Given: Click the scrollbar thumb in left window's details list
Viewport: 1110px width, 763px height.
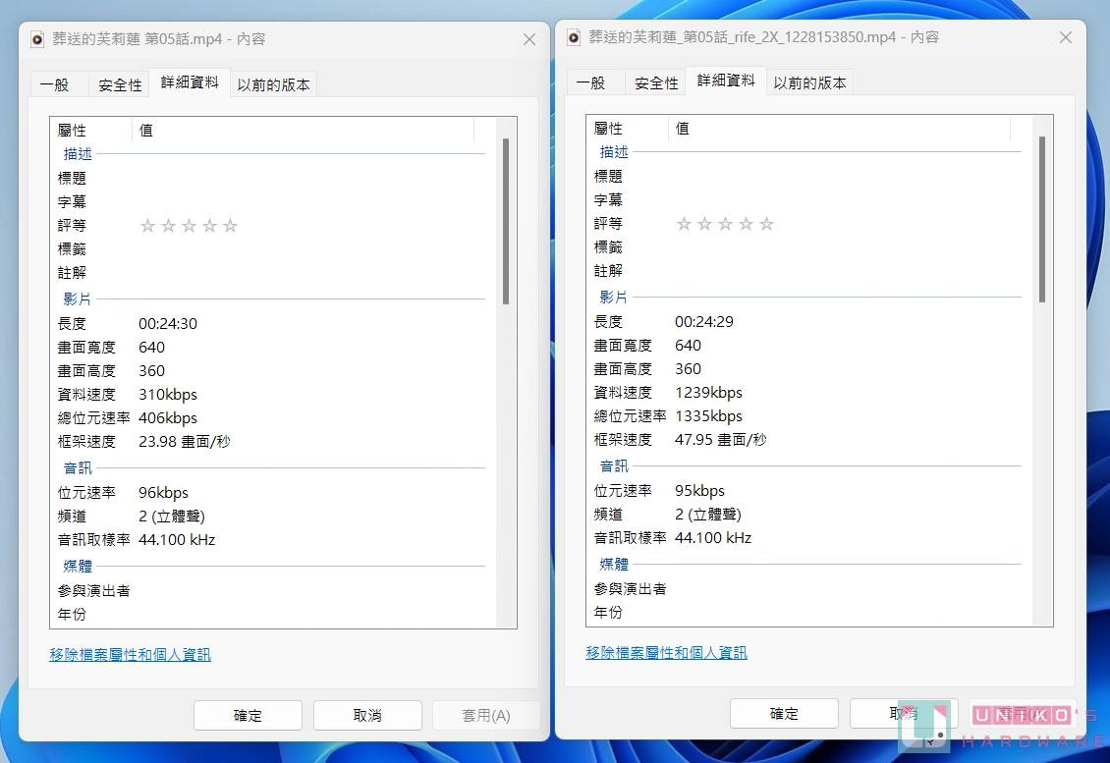Looking at the screenshot, I should click(x=506, y=222).
